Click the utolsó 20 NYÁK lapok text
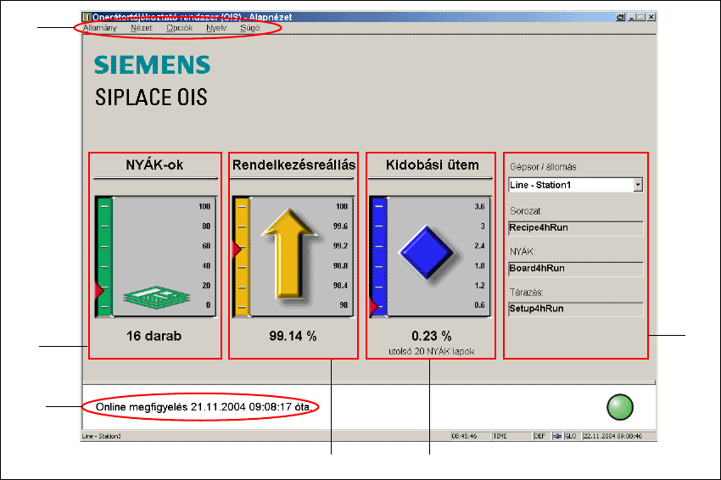721x480 pixels. pos(431,352)
